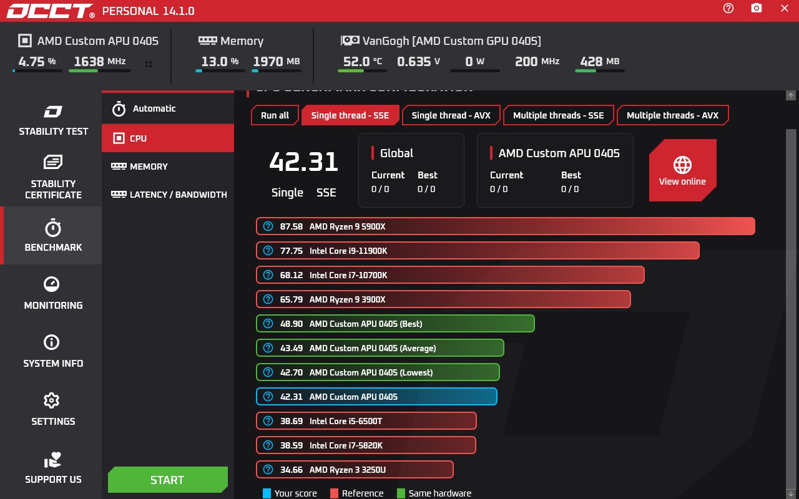Click info icon next to Intel Core i9-11900K

pyautogui.click(x=268, y=251)
